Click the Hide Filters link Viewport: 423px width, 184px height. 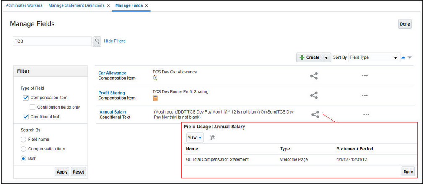[x=114, y=41]
